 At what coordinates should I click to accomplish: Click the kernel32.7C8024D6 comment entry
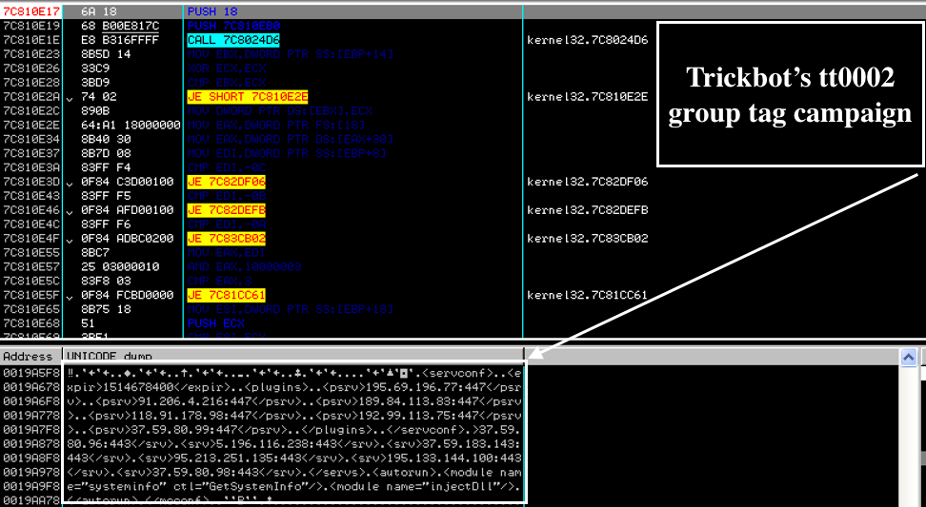coord(587,40)
